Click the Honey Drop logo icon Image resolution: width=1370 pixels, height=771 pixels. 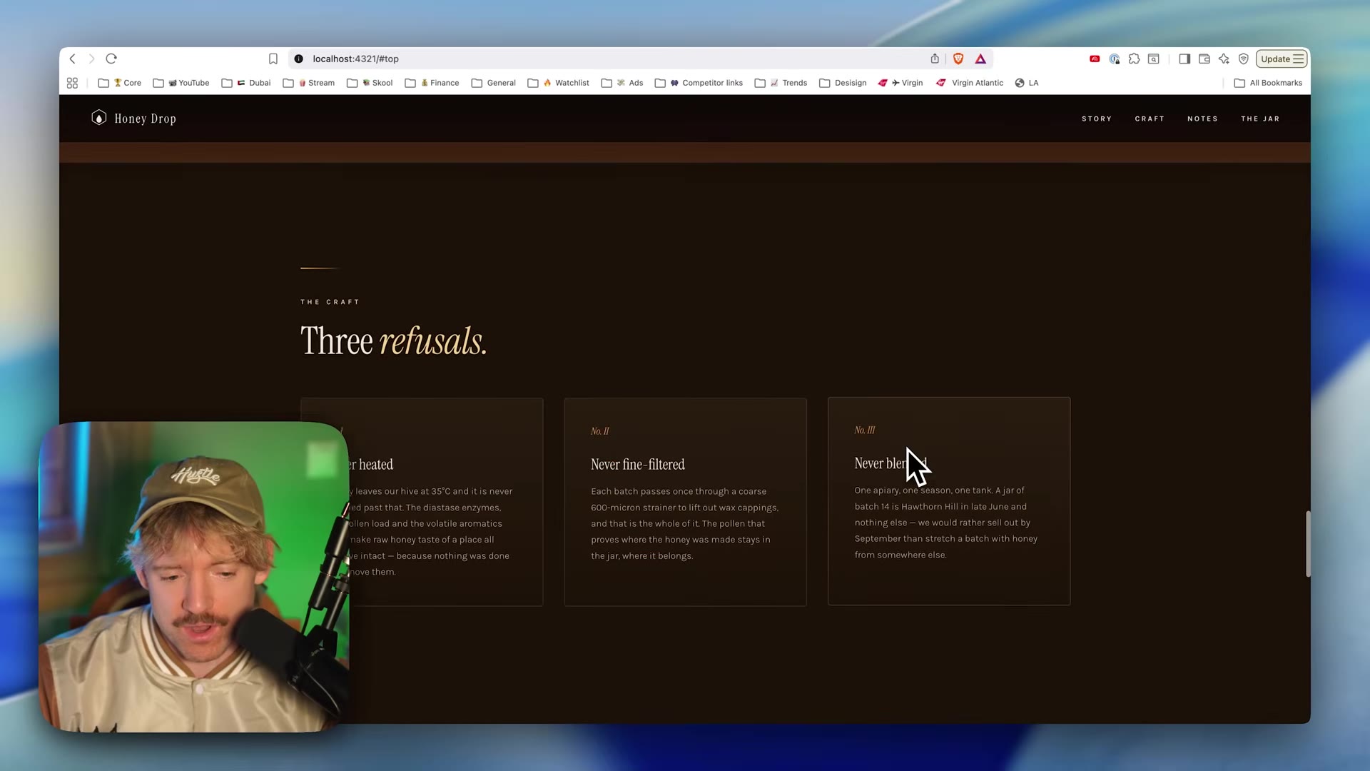tap(99, 118)
